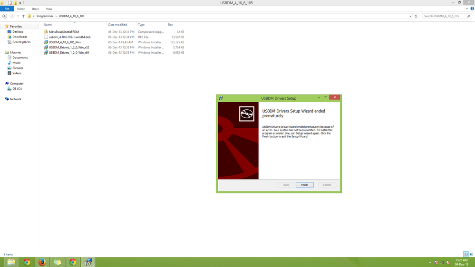Select the MassEraseKinetisFRDM zipped folder
Viewport: 475px width, 267px height.
[x=64, y=32]
